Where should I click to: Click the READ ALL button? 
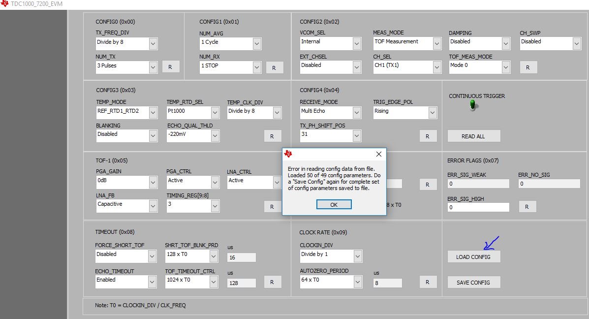tap(473, 136)
